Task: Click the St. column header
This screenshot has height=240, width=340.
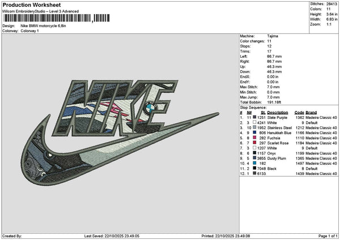Action: click(x=263, y=113)
